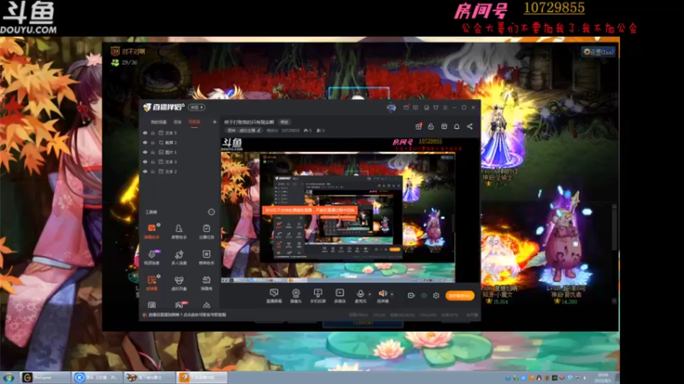Open the gift box icon with red badge
The width and height of the screenshot is (684, 384).
point(418,126)
